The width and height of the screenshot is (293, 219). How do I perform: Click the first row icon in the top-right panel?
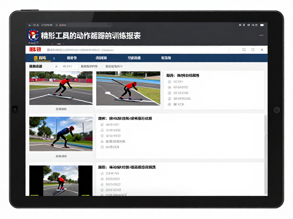169,82
